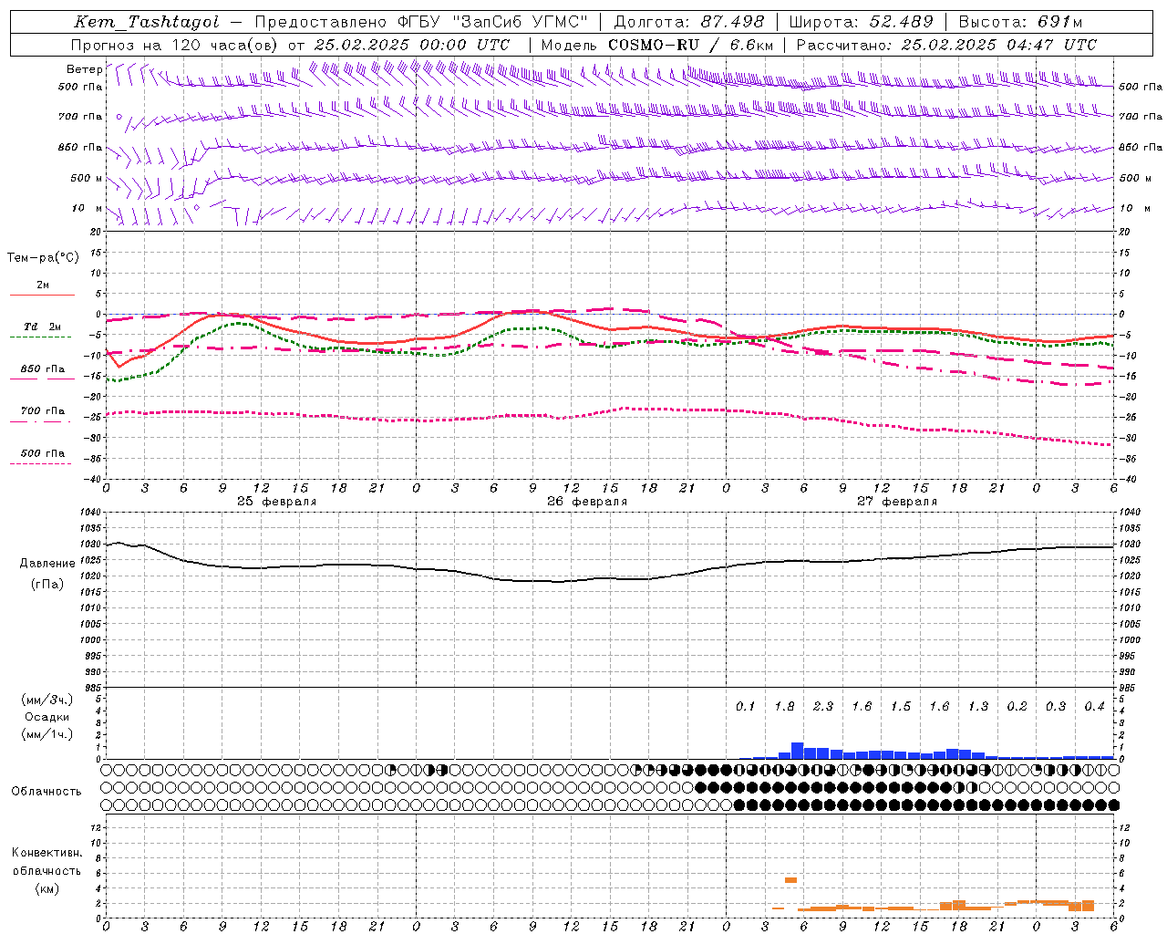Jump to the 25 февраля date label

pos(277,502)
